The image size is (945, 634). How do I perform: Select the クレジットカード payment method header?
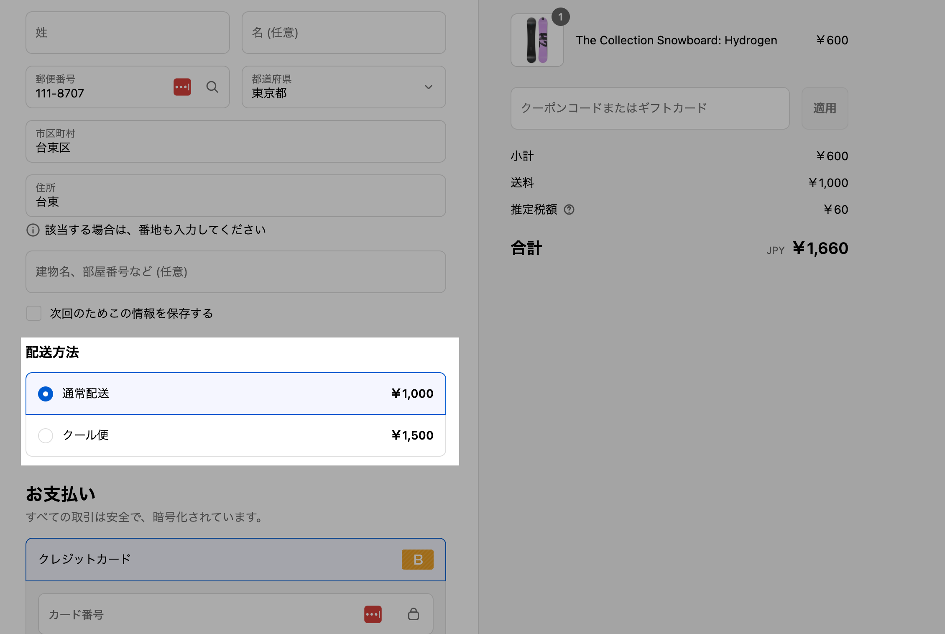(209, 560)
